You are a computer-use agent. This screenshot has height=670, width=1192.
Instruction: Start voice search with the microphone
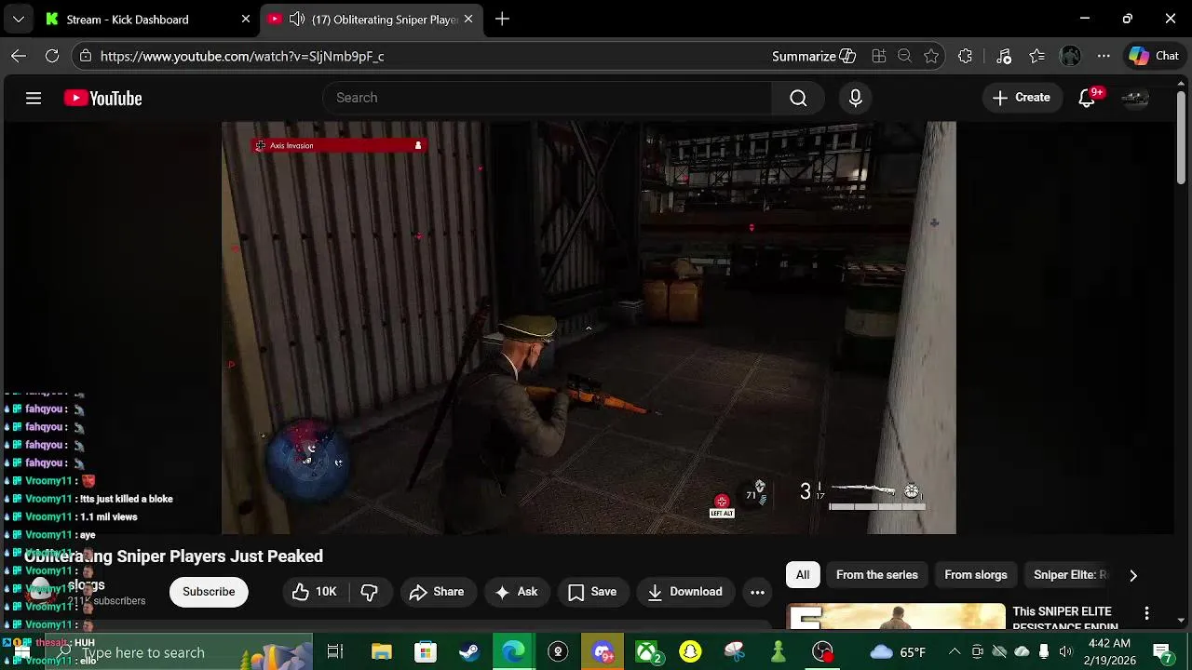click(x=856, y=98)
